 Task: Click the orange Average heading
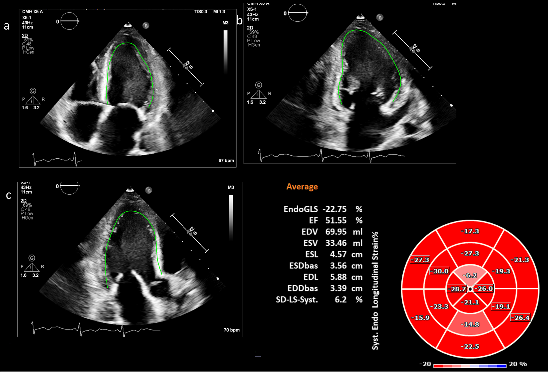(302, 187)
